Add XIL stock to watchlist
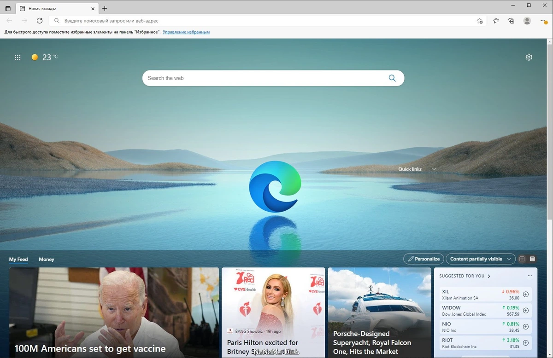This screenshot has width=553, height=358. coord(526,294)
